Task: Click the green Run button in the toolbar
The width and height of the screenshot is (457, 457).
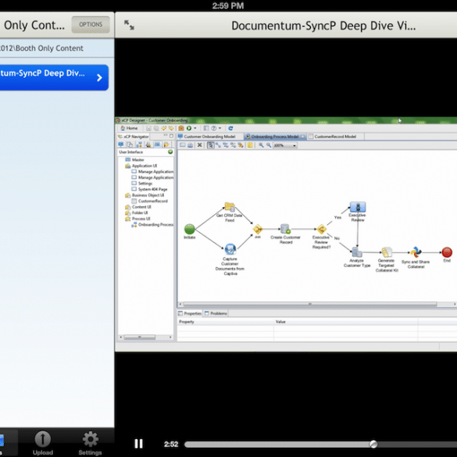Action: (x=189, y=128)
